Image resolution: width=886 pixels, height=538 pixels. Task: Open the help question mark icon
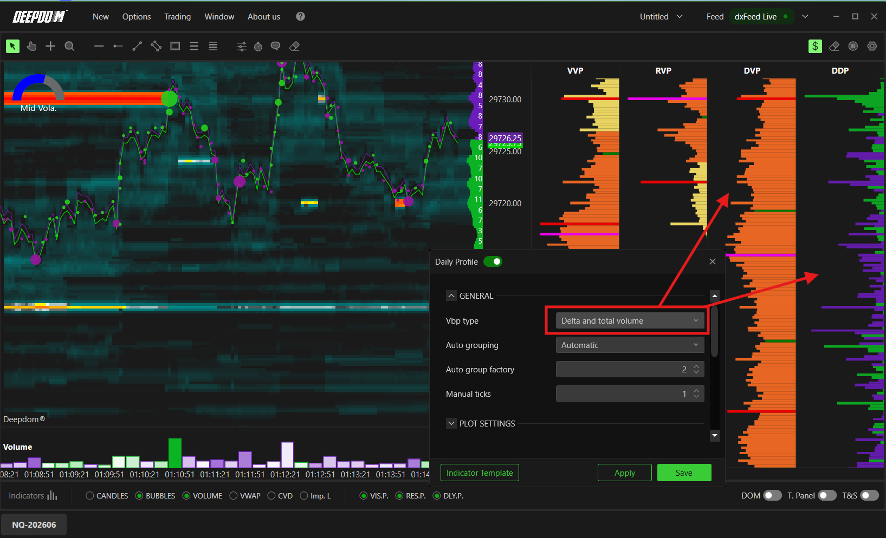[x=300, y=17]
